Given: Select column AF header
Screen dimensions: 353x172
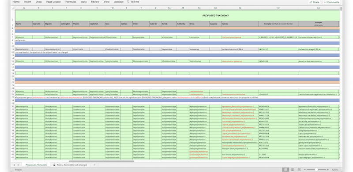Looking at the screenshot, I should click(278, 8).
